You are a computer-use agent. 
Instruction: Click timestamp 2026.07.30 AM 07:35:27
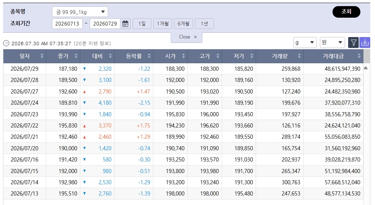point(41,43)
